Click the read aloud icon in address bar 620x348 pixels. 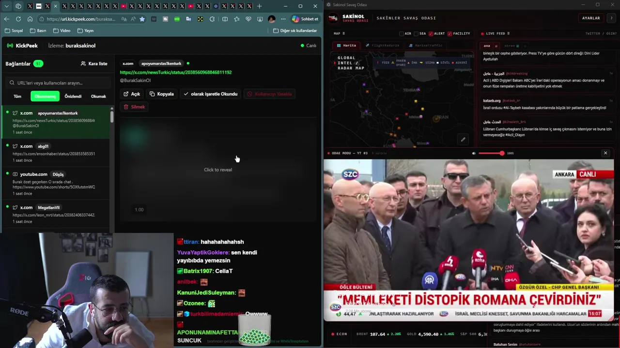(x=133, y=19)
